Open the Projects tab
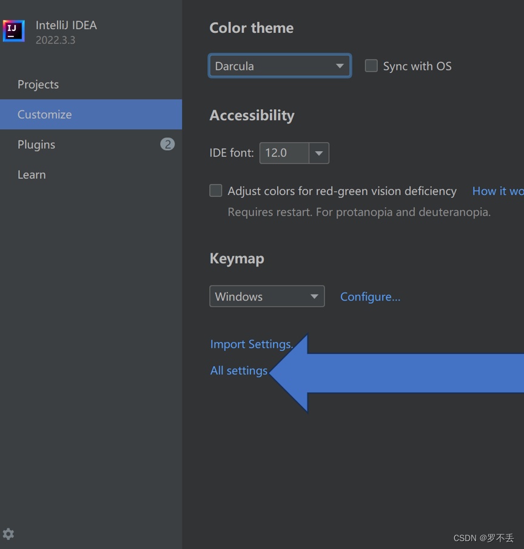 pos(91,84)
